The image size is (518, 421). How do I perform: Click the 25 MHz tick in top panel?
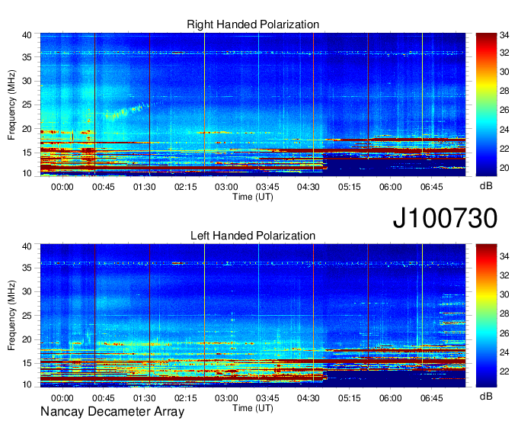(27, 104)
